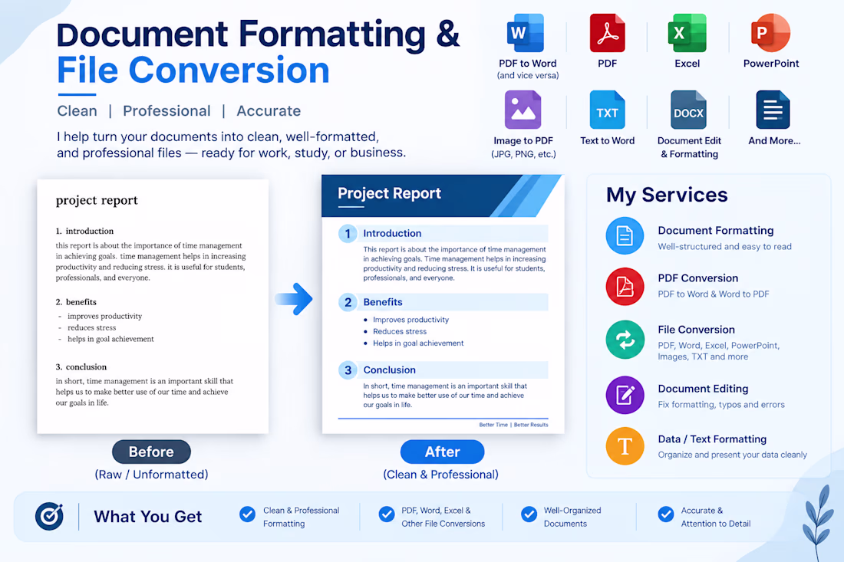Click the '(Raw / Unformatted)' caption
The height and width of the screenshot is (562, 844).
tap(151, 475)
